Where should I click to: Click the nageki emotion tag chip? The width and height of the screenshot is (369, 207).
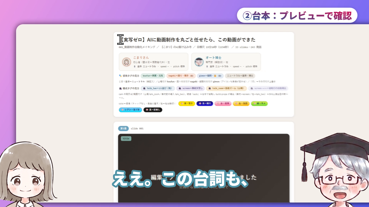(x=181, y=76)
